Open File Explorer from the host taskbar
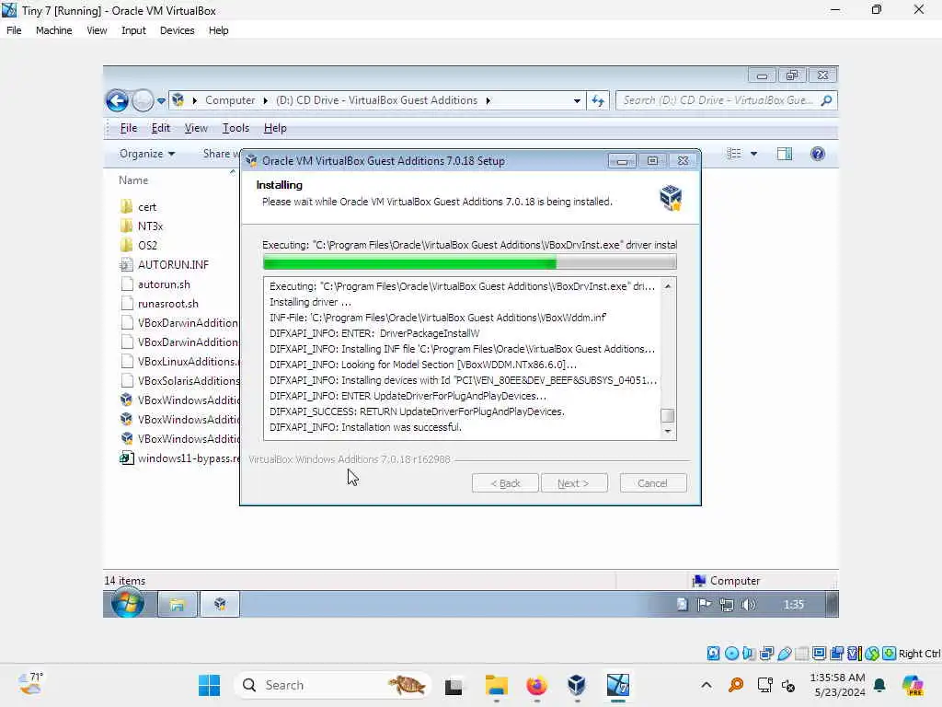 click(x=496, y=685)
